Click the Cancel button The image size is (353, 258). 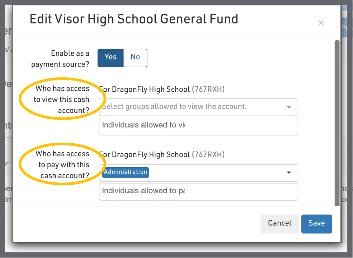pyautogui.click(x=279, y=224)
